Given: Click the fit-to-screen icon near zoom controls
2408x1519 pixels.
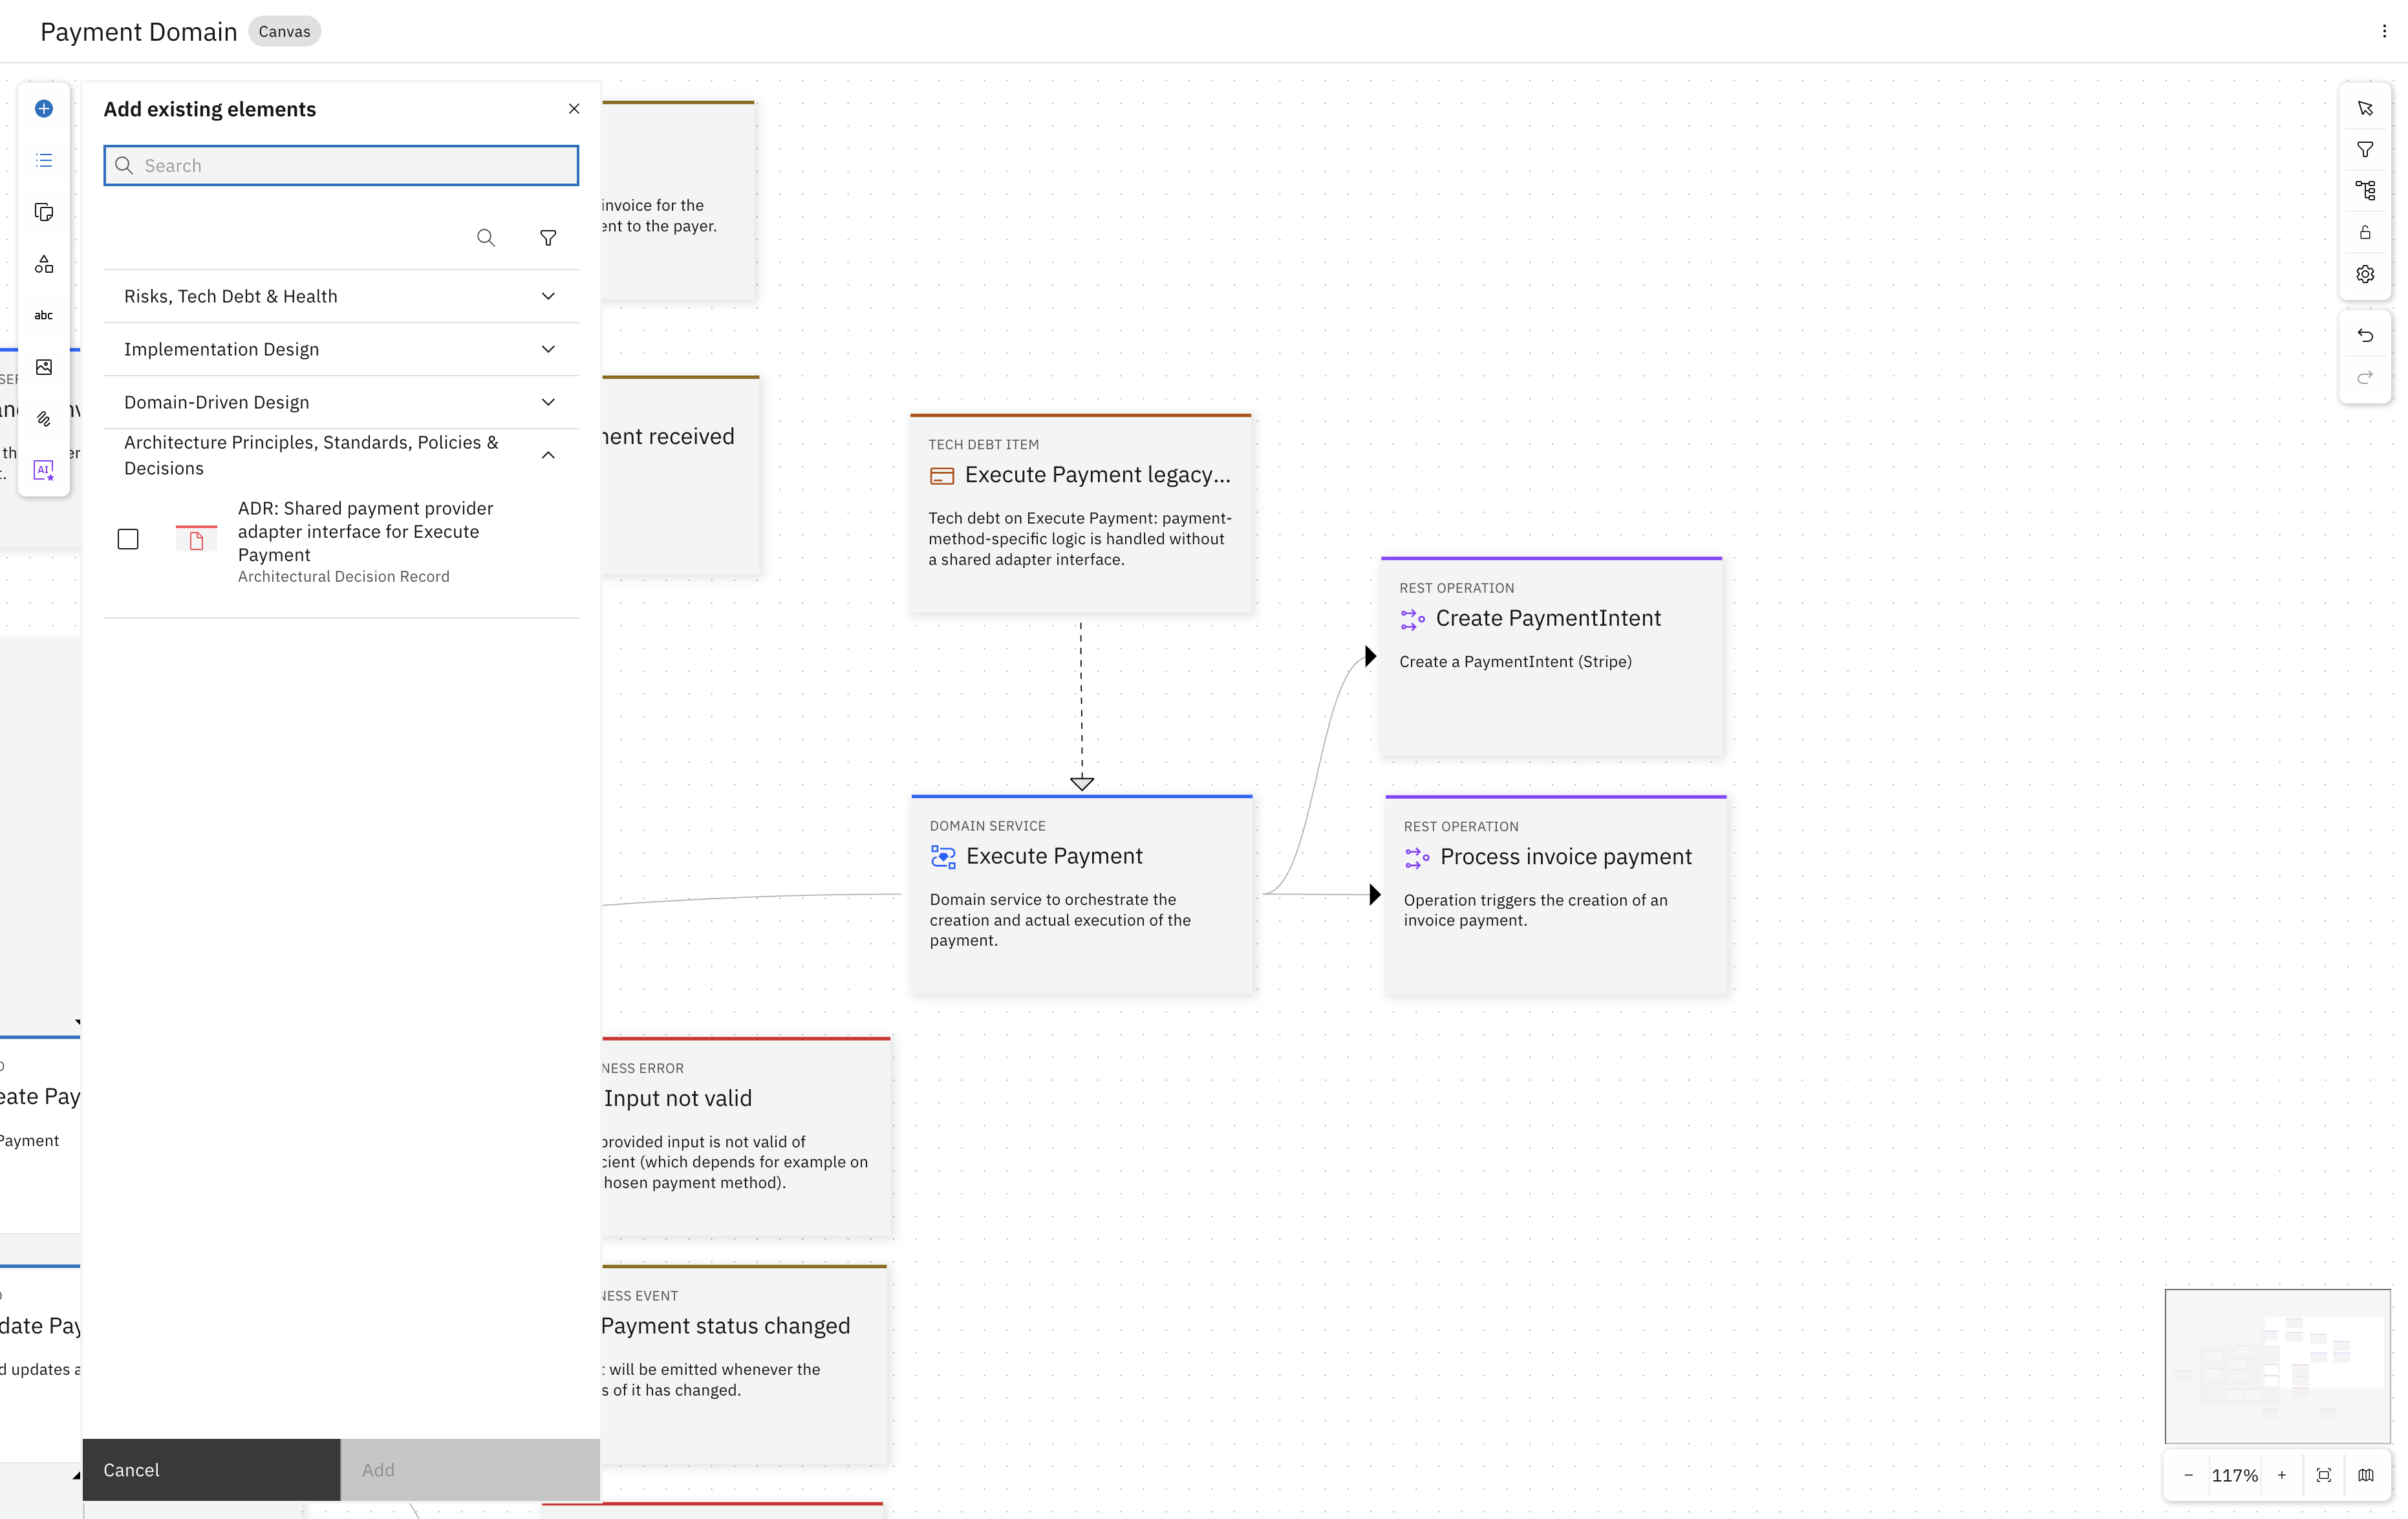Looking at the screenshot, I should tap(2324, 1475).
